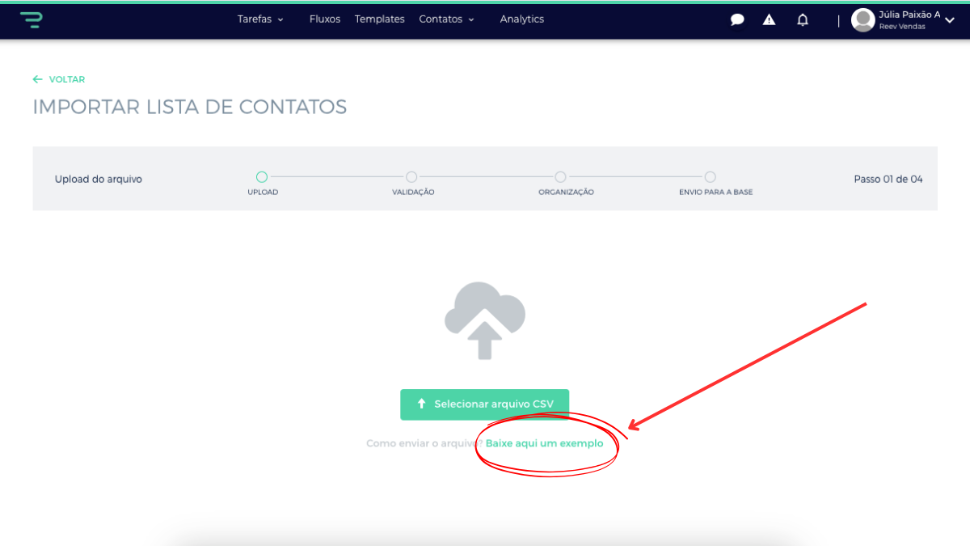Click the Como enviar o arquivo? text
970x546 pixels.
click(x=424, y=443)
